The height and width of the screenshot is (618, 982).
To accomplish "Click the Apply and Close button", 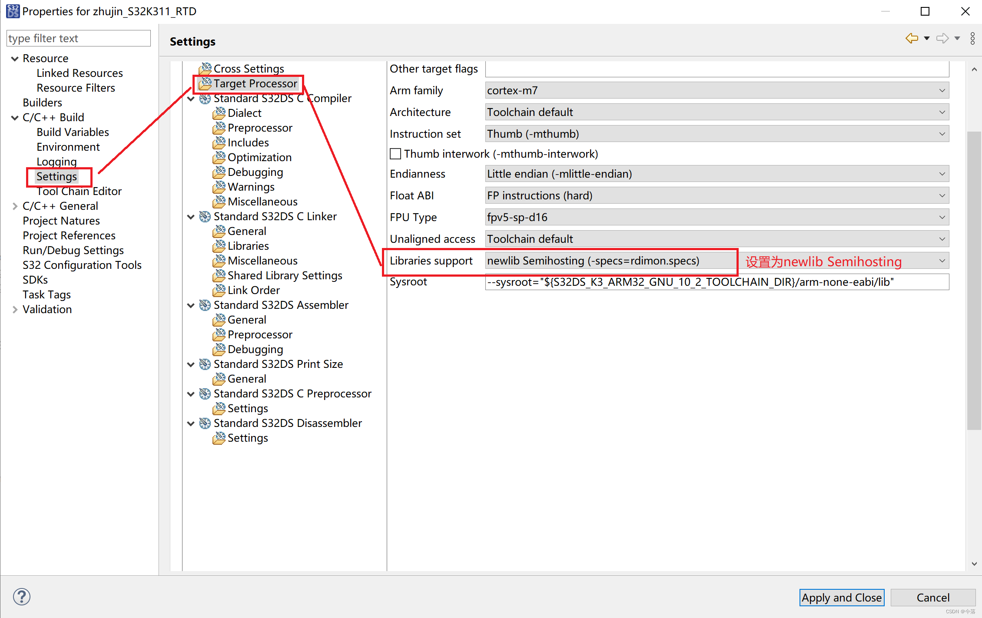I will point(841,598).
